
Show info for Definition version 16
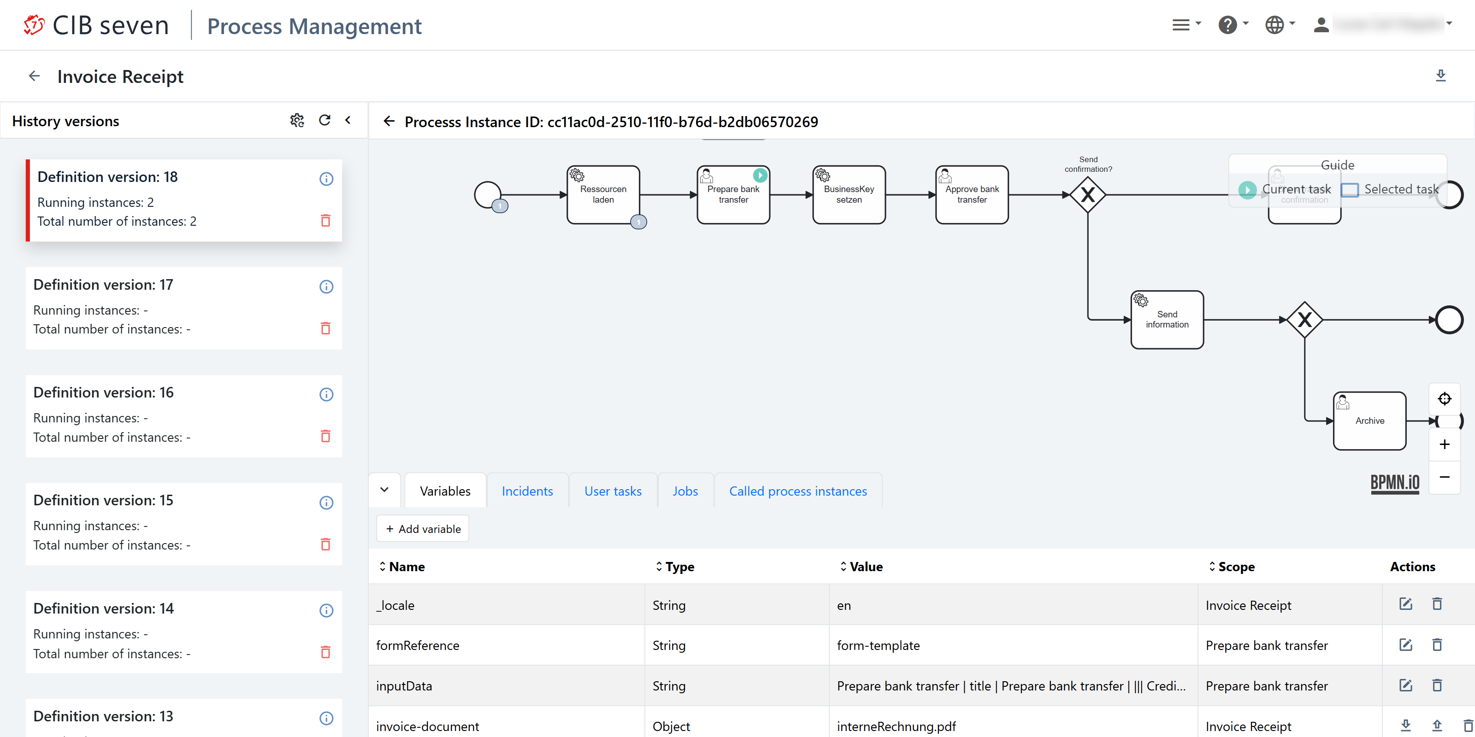326,395
